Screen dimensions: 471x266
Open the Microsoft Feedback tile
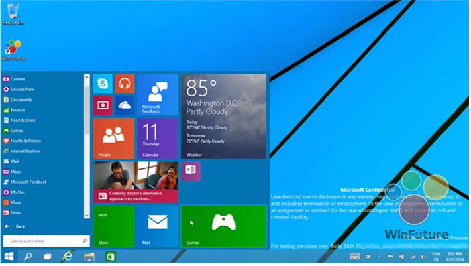tap(158, 94)
